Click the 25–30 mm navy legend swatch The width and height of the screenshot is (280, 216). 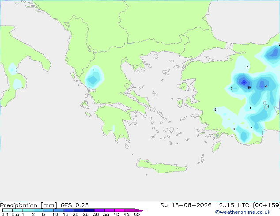pyautogui.click(x=89, y=210)
